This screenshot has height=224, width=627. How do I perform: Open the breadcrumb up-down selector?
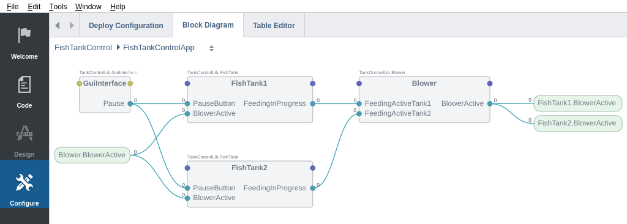pyautogui.click(x=211, y=48)
